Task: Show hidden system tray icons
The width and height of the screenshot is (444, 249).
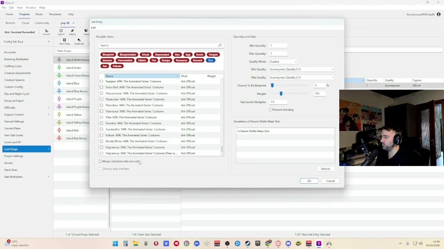Action: click(400, 243)
